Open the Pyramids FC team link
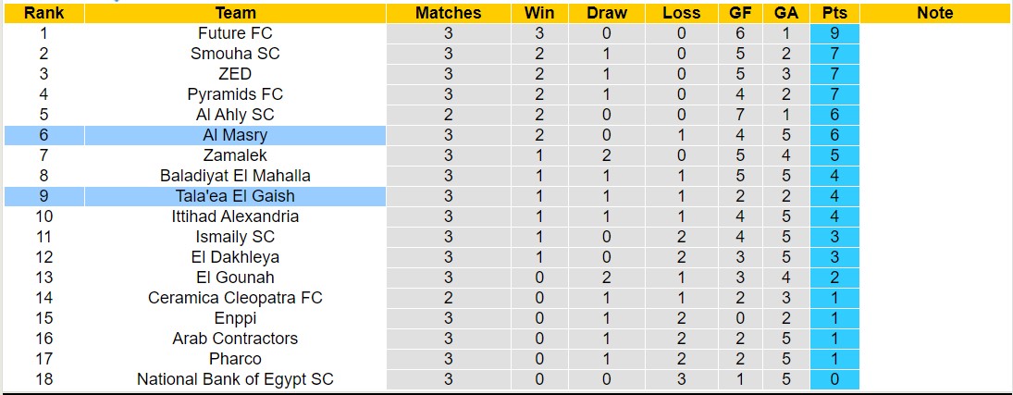 click(235, 94)
